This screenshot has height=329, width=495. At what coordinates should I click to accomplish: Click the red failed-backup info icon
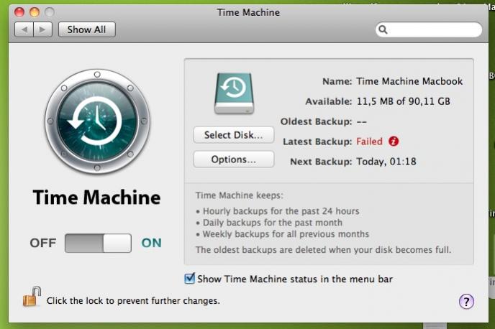coord(394,142)
